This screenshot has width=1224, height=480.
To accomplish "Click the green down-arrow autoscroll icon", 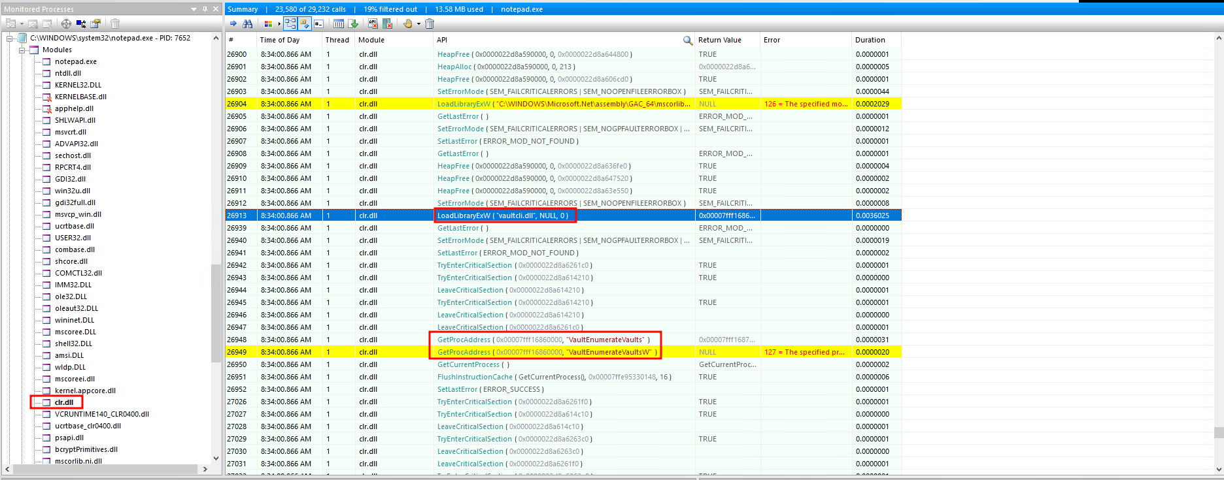I will click(x=353, y=24).
